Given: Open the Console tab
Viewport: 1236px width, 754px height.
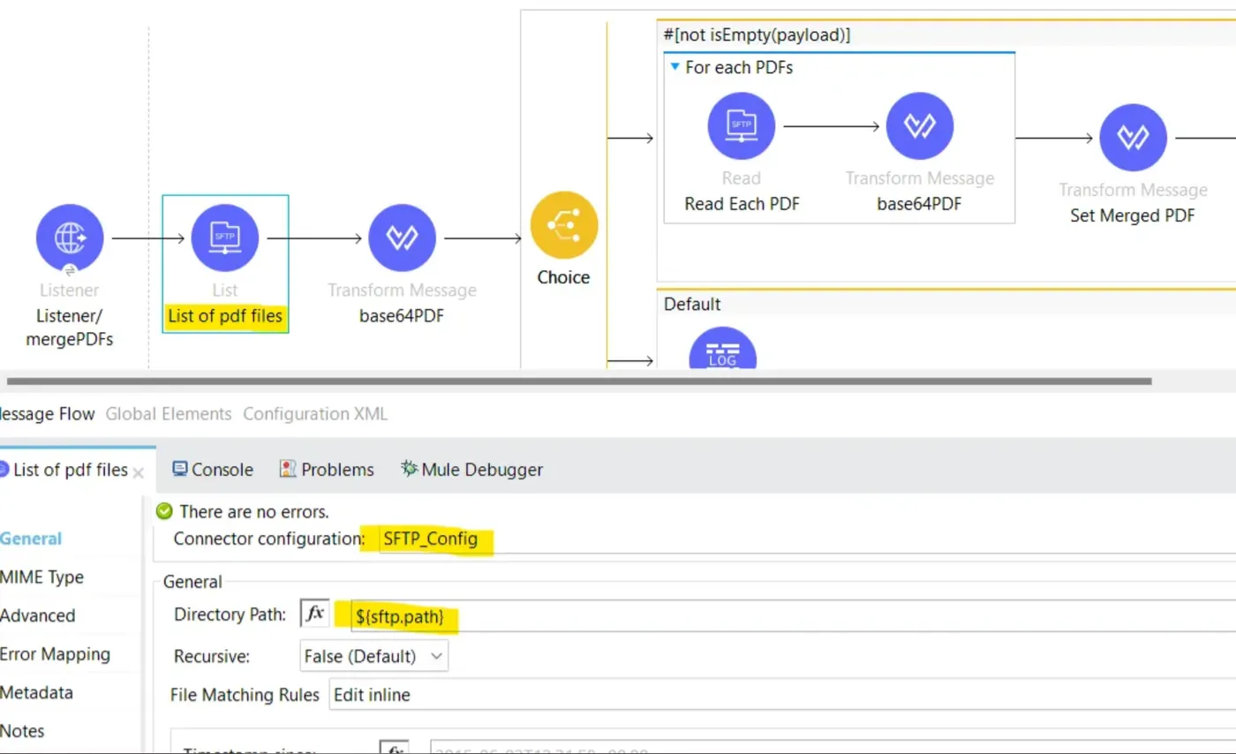Looking at the screenshot, I should point(213,470).
